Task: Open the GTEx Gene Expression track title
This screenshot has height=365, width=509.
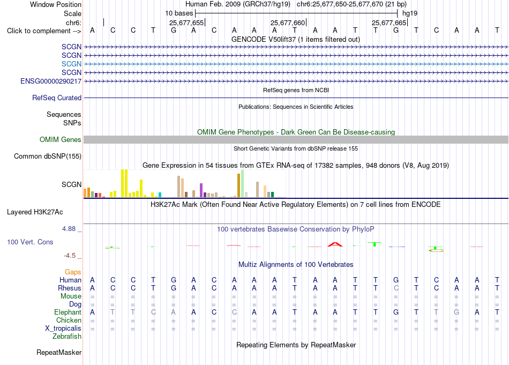Action: coord(296,165)
